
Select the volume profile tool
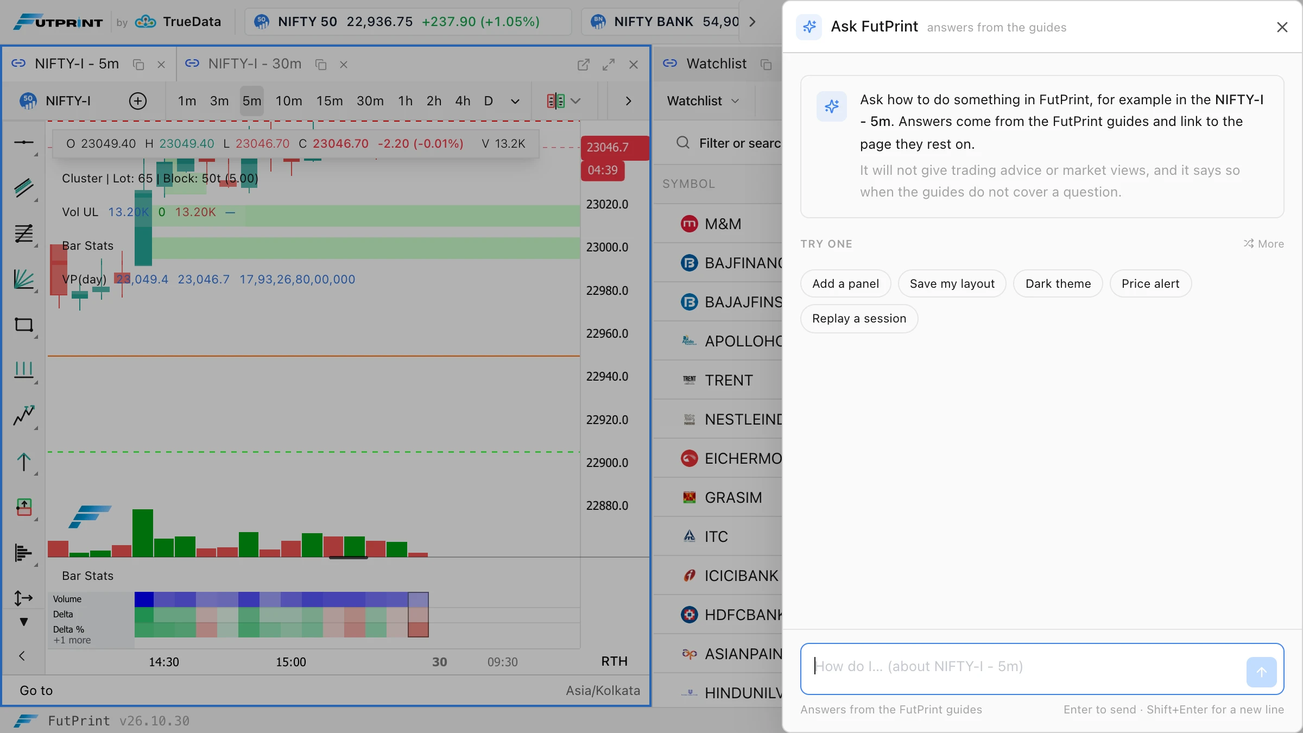[23, 553]
